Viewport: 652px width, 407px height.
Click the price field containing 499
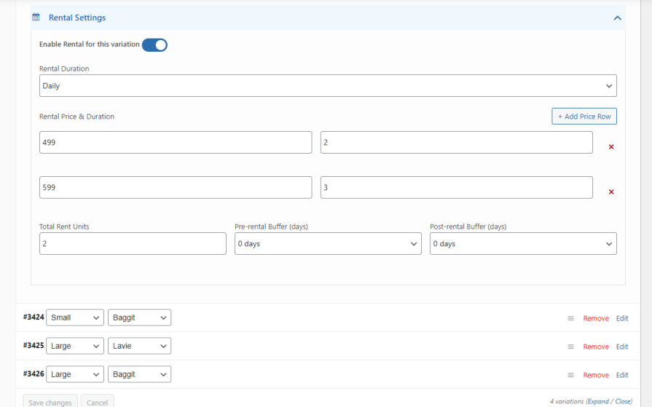[x=176, y=142]
